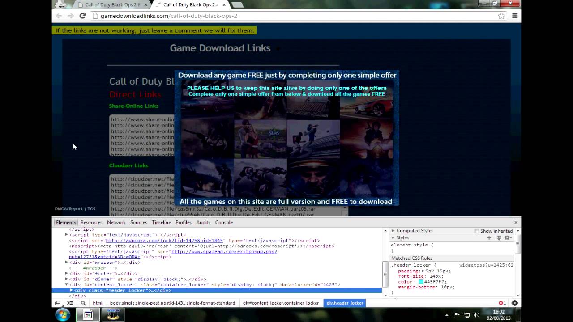Open the Network tab
Image resolution: width=573 pixels, height=322 pixels.
pyautogui.click(x=116, y=222)
